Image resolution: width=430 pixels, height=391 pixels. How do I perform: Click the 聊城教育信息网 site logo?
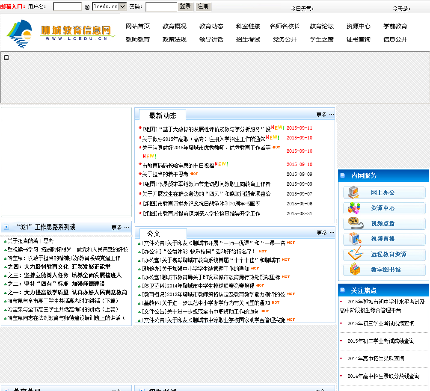click(60, 33)
